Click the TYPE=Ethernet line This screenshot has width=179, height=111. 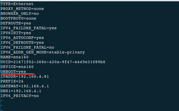tap(17, 4)
